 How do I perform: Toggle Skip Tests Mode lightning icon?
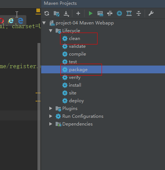[x=119, y=13]
